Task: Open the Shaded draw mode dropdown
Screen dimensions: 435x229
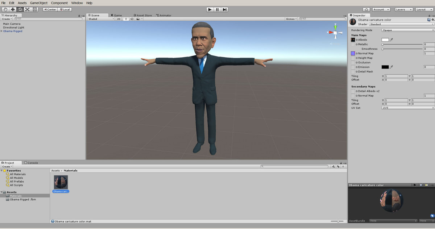Action: click(101, 19)
